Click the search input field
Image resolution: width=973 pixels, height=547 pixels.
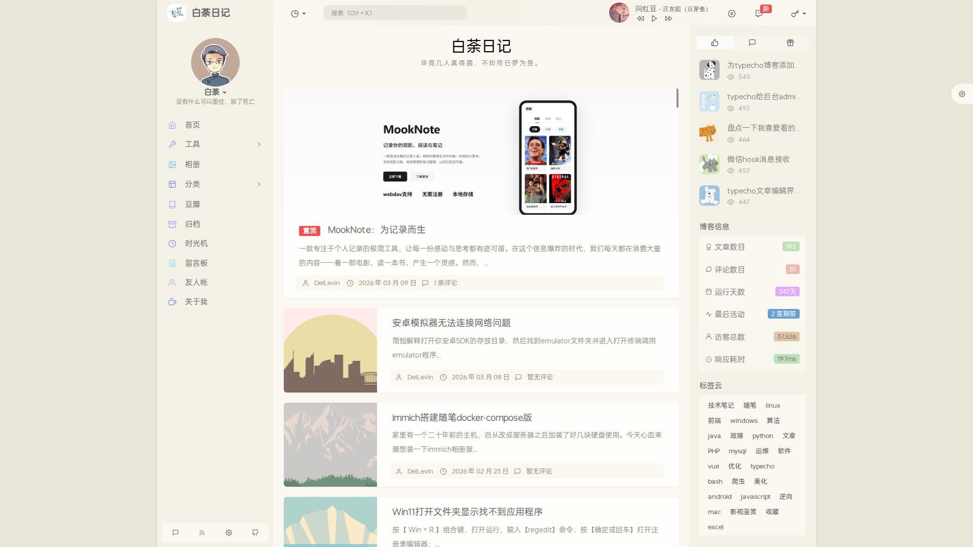click(395, 13)
